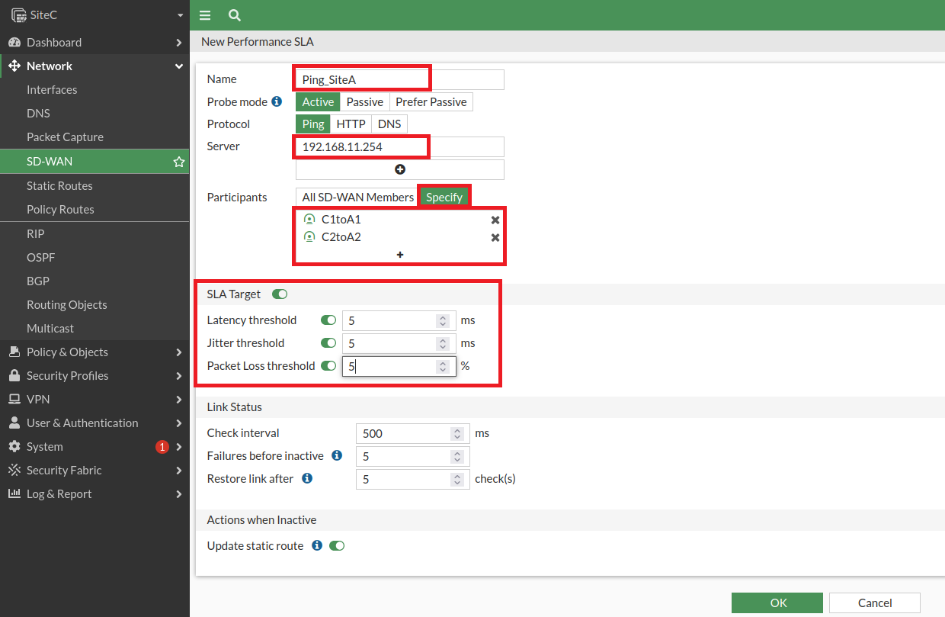Screen dimensions: 945x617
Task: Click the VPN monitor icon
Action: point(14,399)
